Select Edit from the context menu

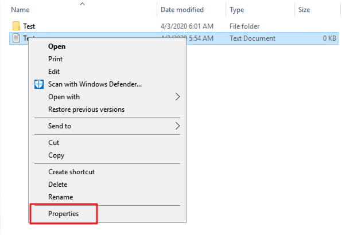pyautogui.click(x=54, y=72)
